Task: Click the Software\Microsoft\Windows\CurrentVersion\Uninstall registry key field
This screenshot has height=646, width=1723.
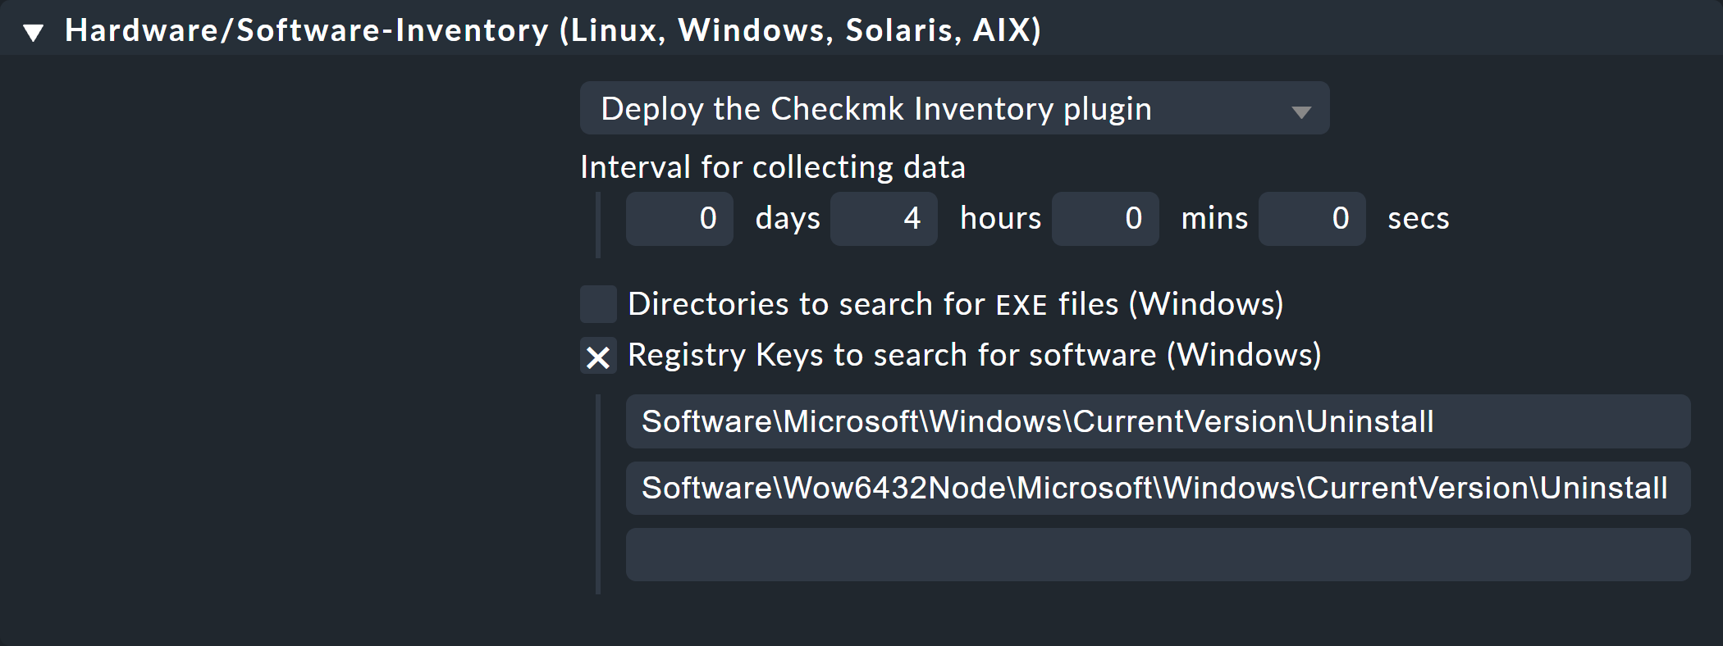Action: pos(1158,421)
